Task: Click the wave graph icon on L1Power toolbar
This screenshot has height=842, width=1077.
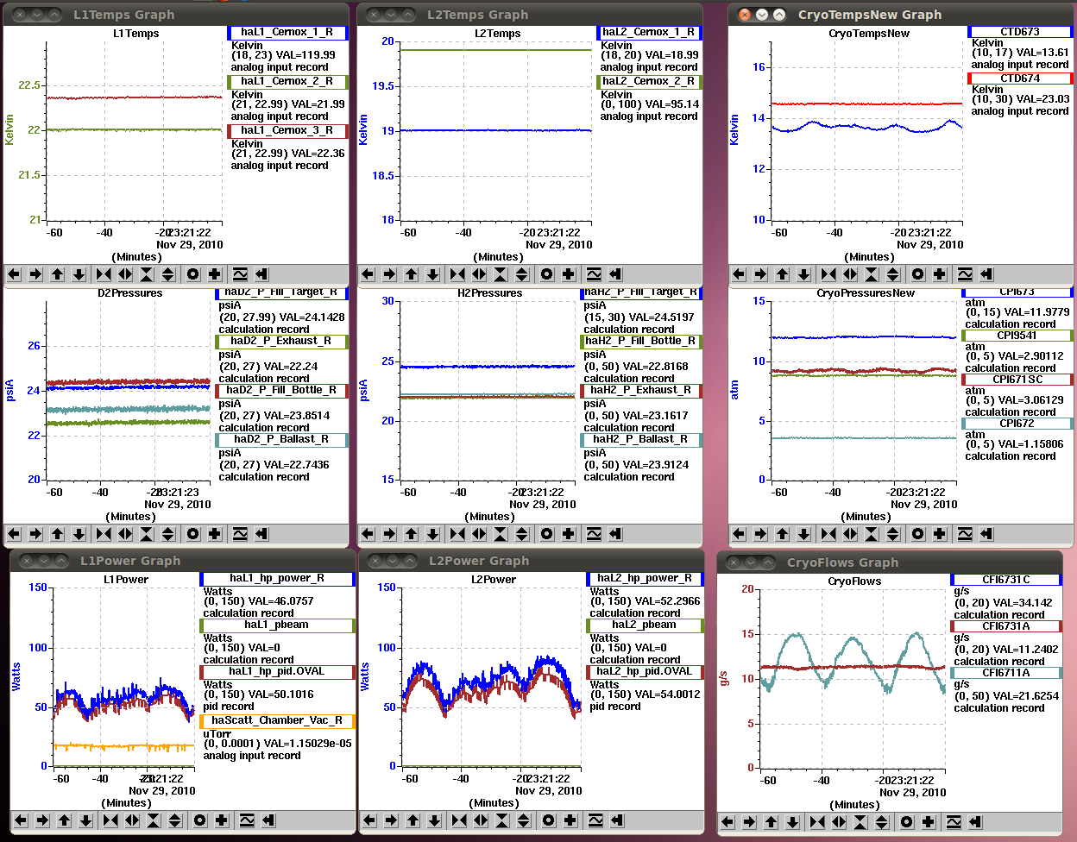Action: [x=247, y=820]
